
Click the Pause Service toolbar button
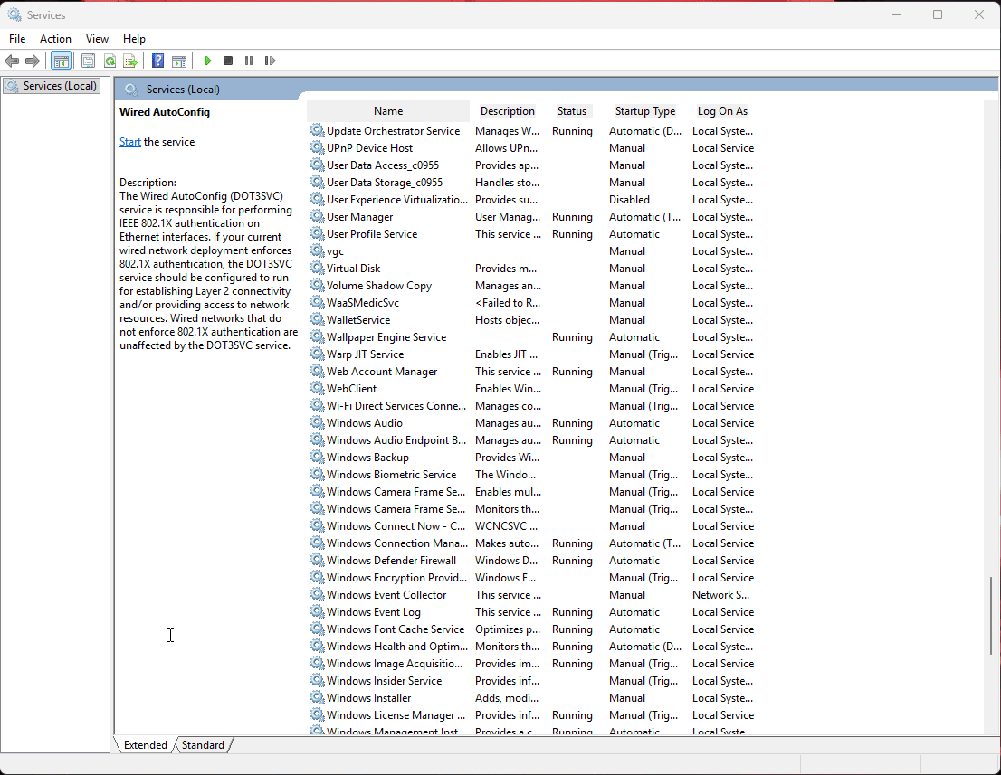tap(249, 61)
